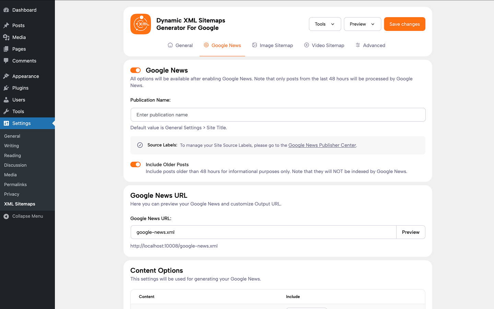Screen dimensions: 494x309
Task: Click the Dynamic XML Sitemaps plugin logo icon
Action: [x=140, y=24]
